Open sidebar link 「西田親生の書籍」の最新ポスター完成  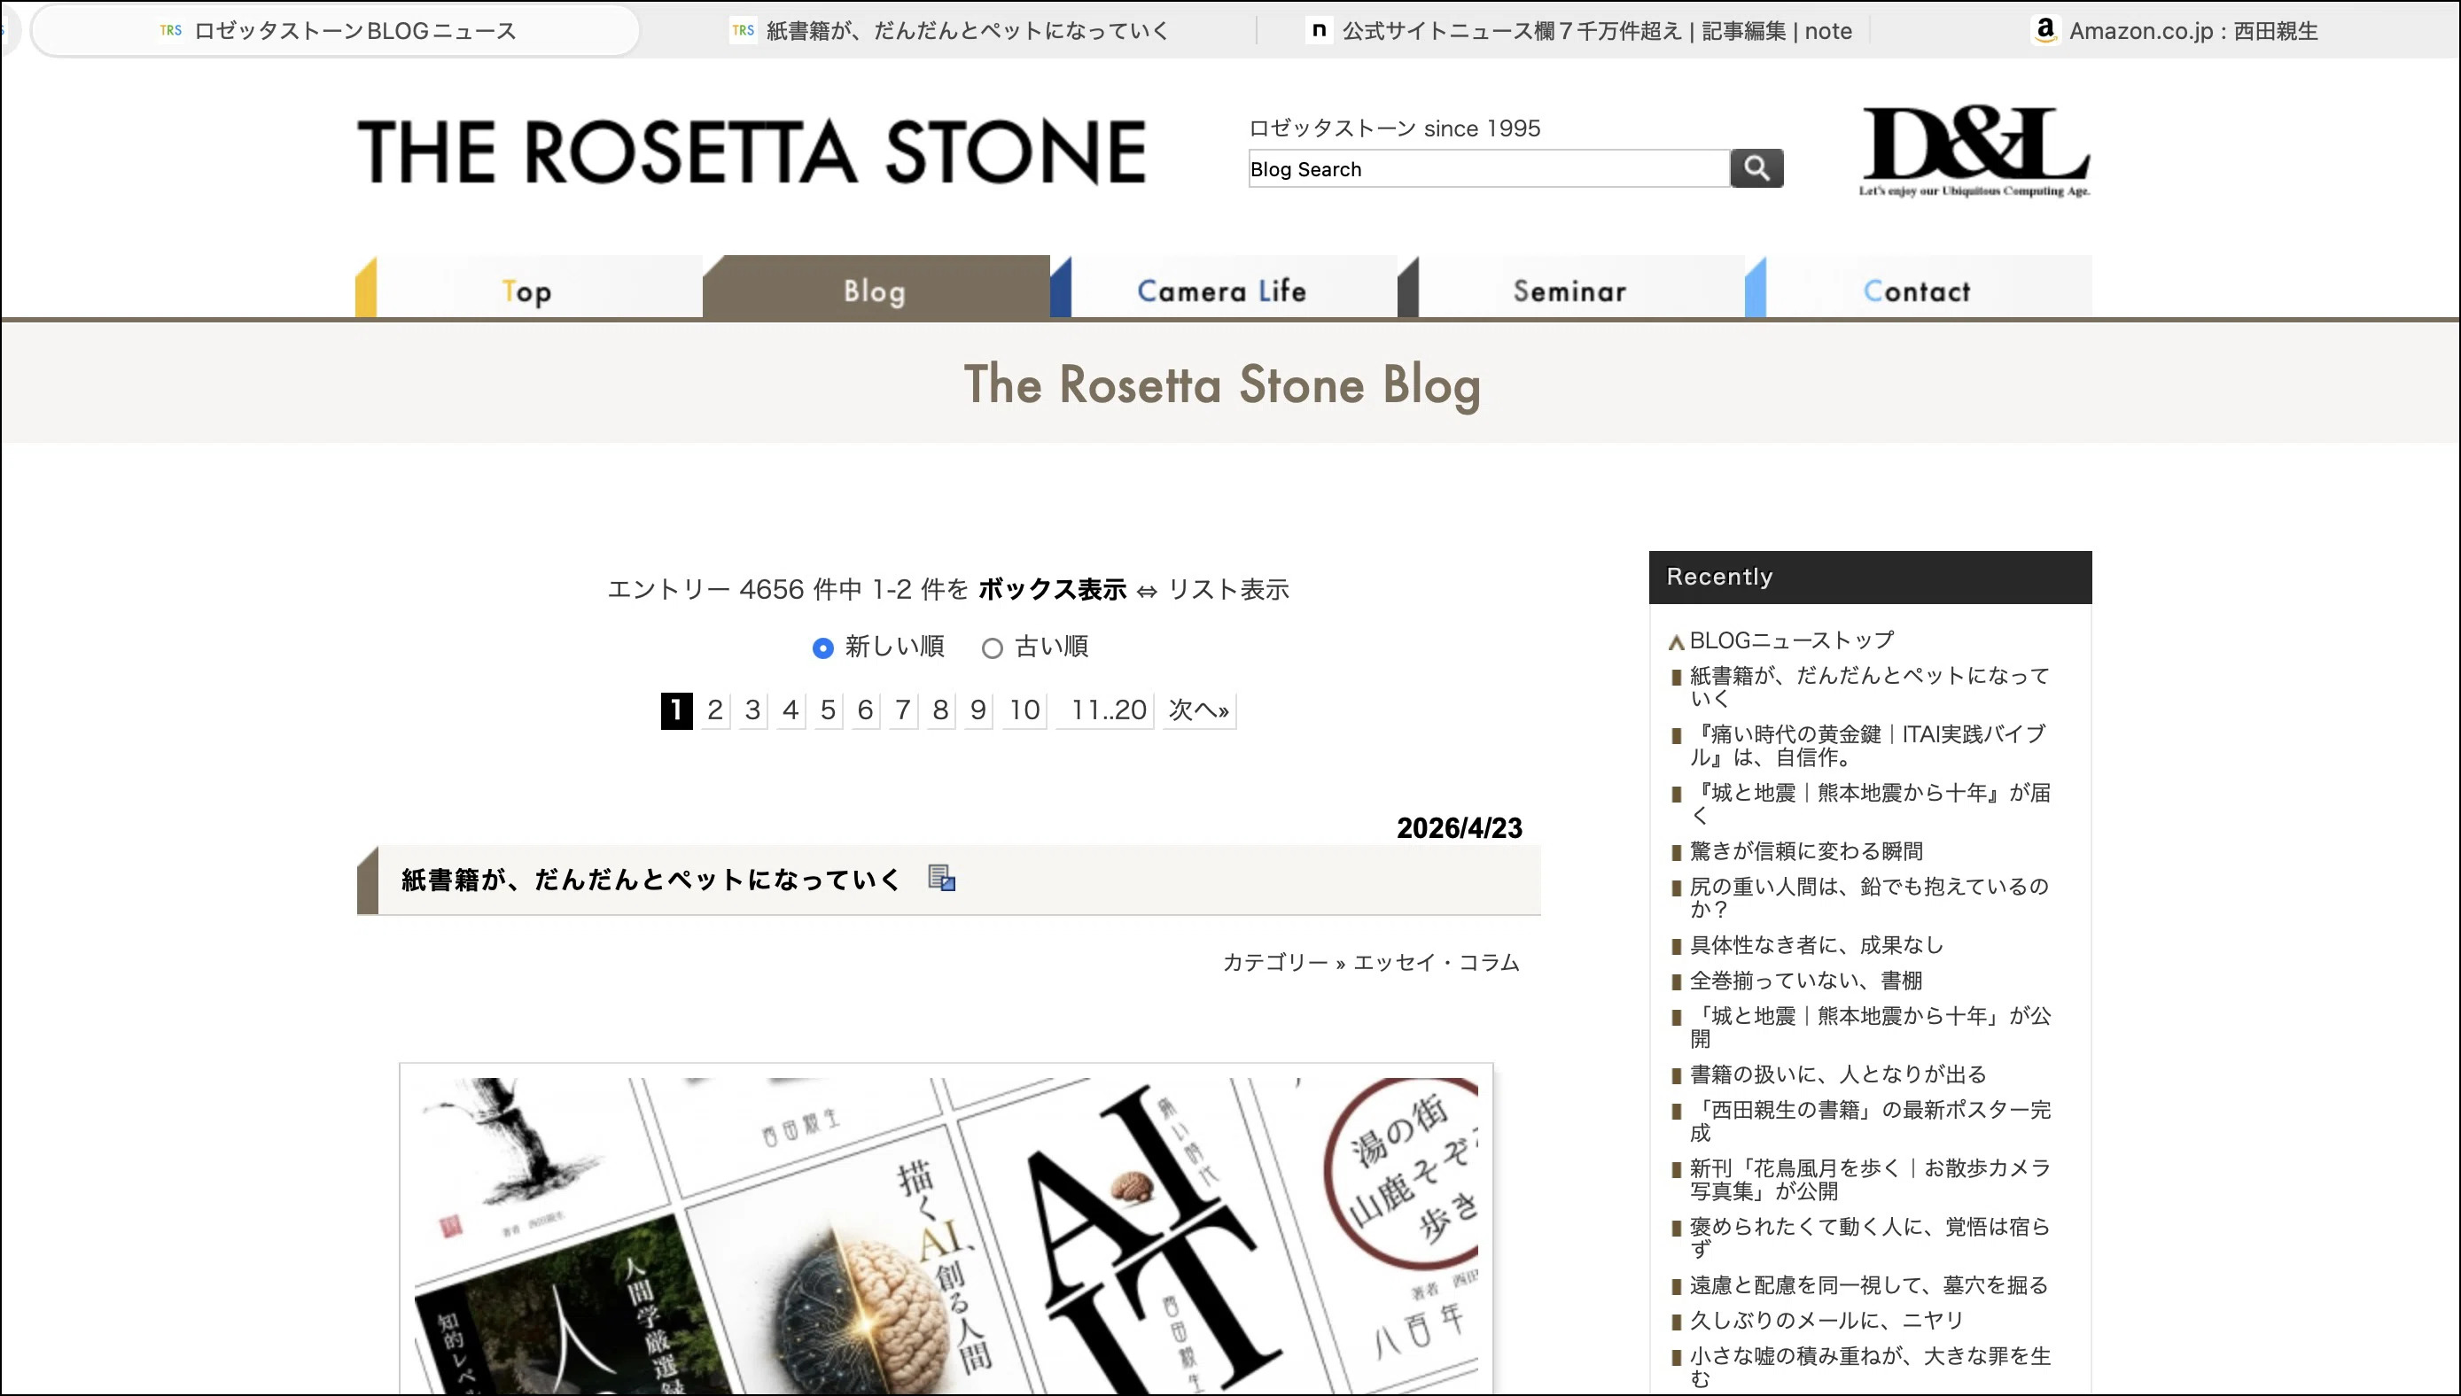[1870, 1121]
